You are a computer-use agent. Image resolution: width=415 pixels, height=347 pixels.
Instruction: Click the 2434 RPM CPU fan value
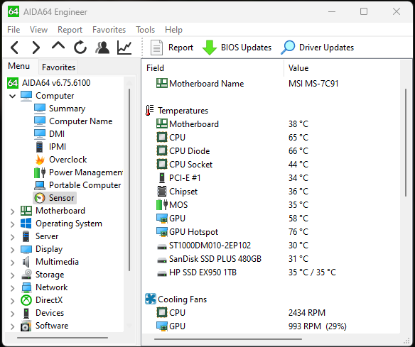[307, 313]
